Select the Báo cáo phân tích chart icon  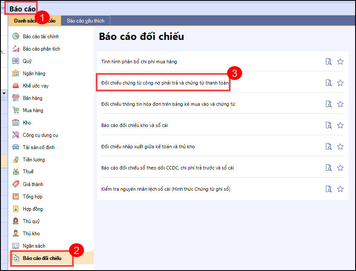[x=16, y=49]
